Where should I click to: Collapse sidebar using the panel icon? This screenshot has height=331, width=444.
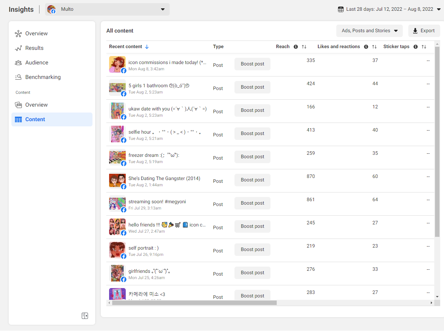click(85, 316)
